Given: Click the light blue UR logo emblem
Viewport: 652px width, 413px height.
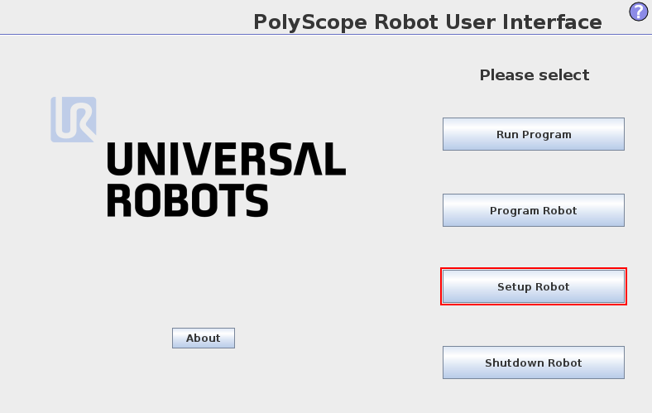Looking at the screenshot, I should click(73, 119).
